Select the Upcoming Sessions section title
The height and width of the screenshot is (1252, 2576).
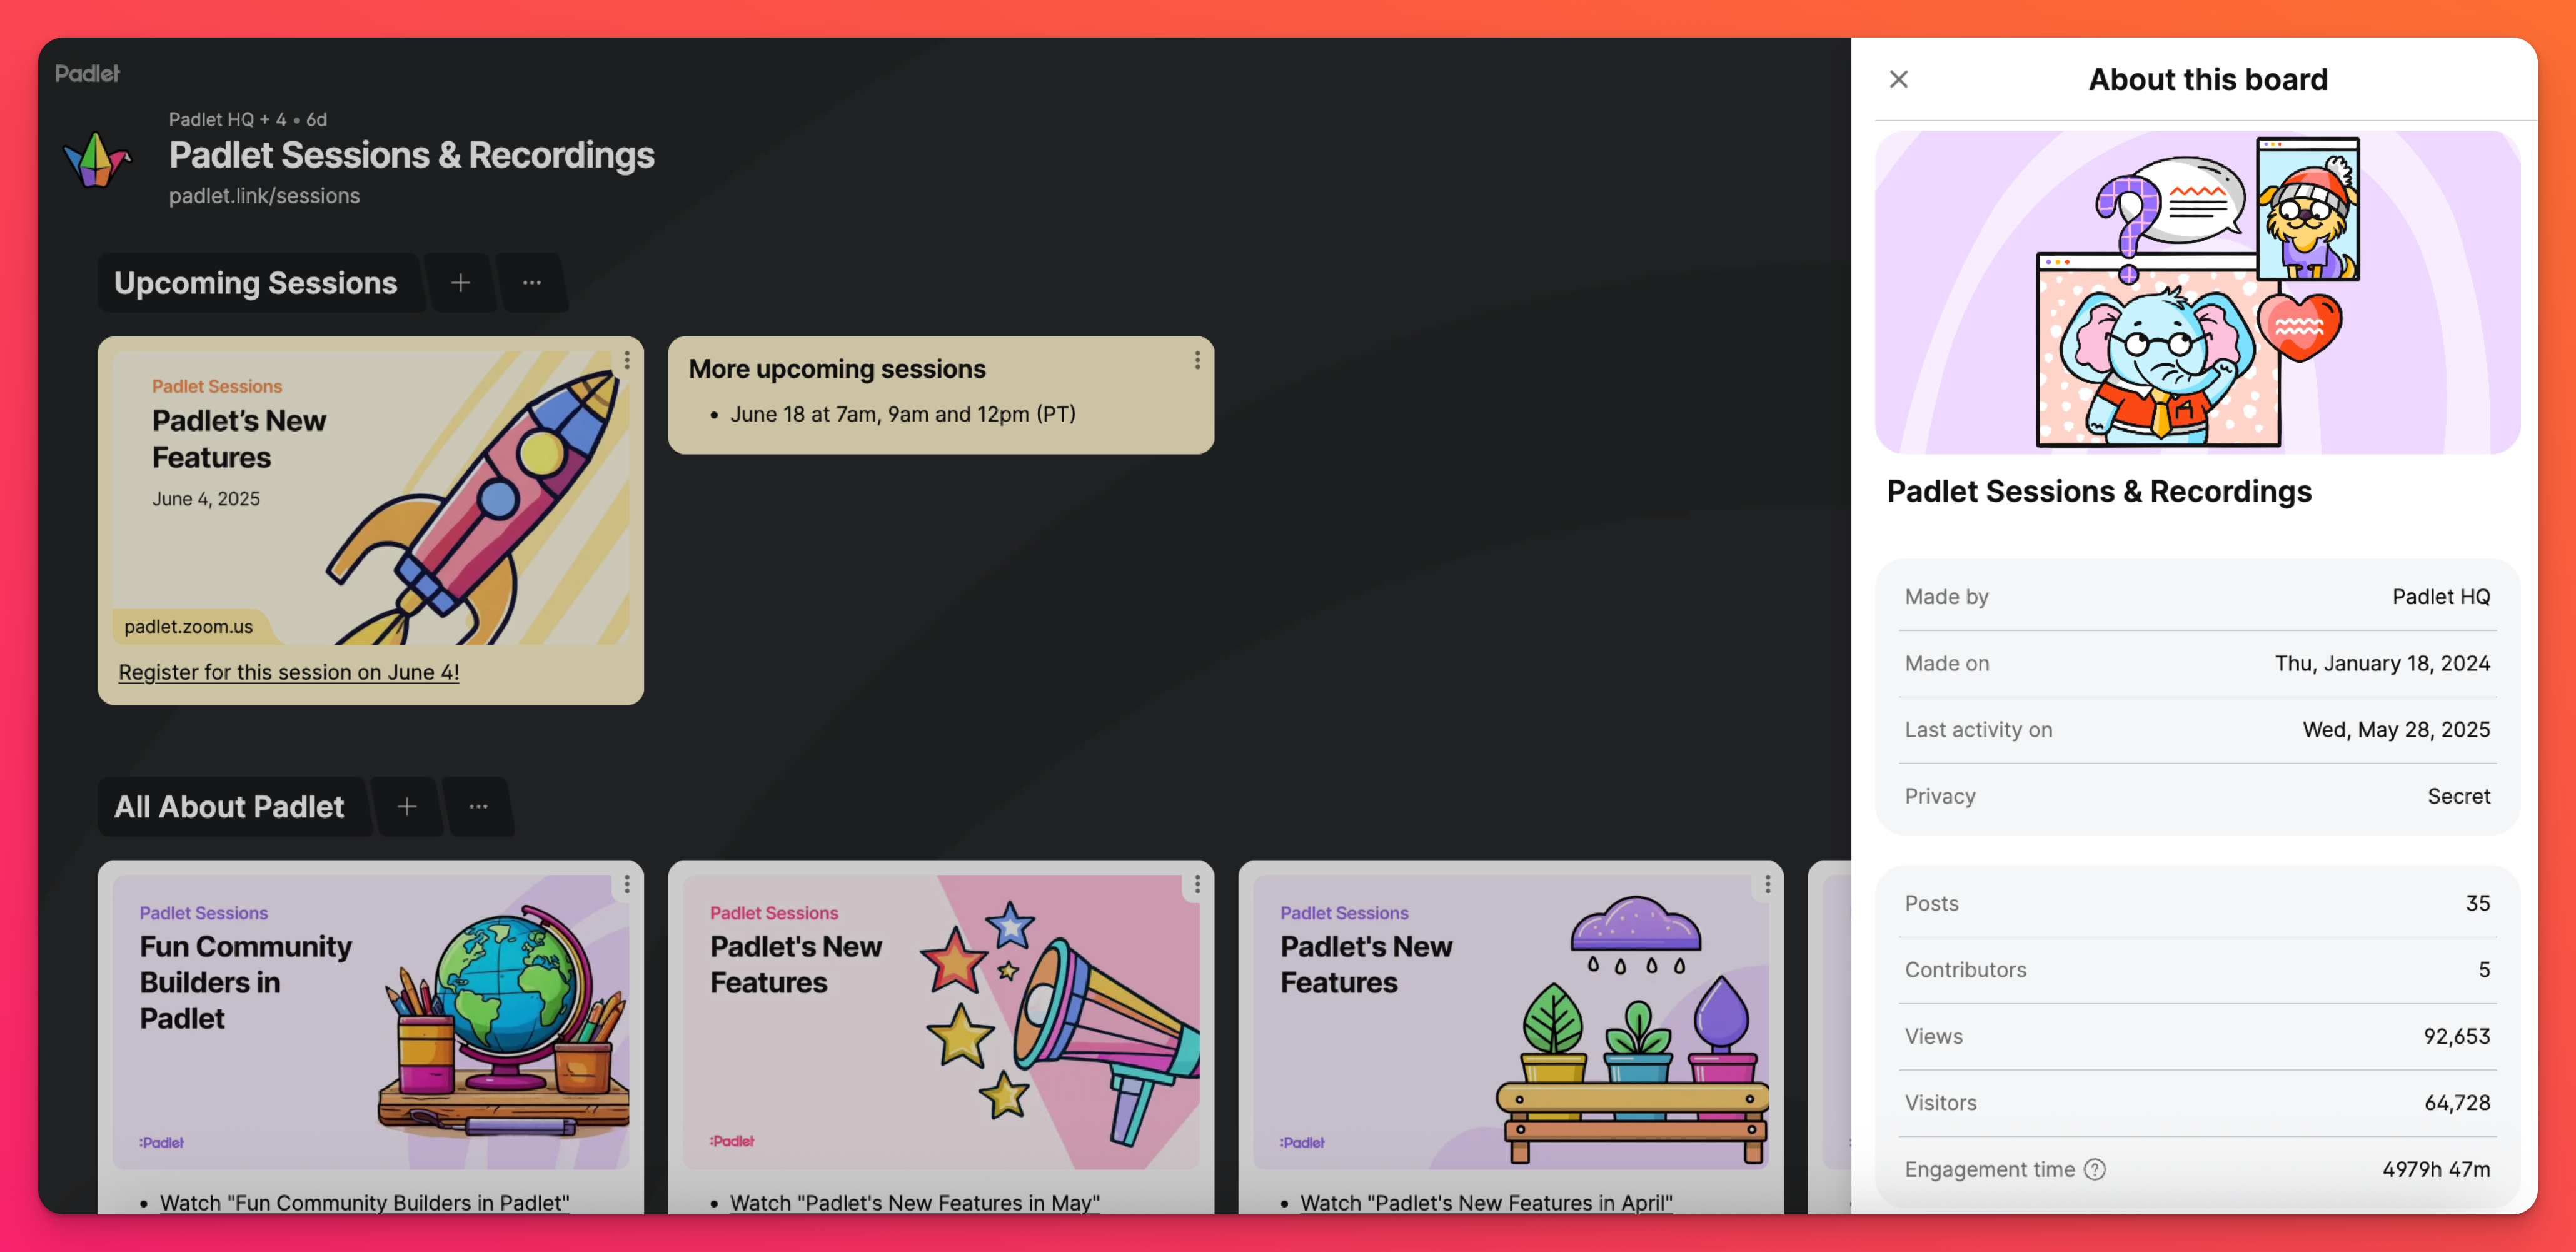click(256, 283)
